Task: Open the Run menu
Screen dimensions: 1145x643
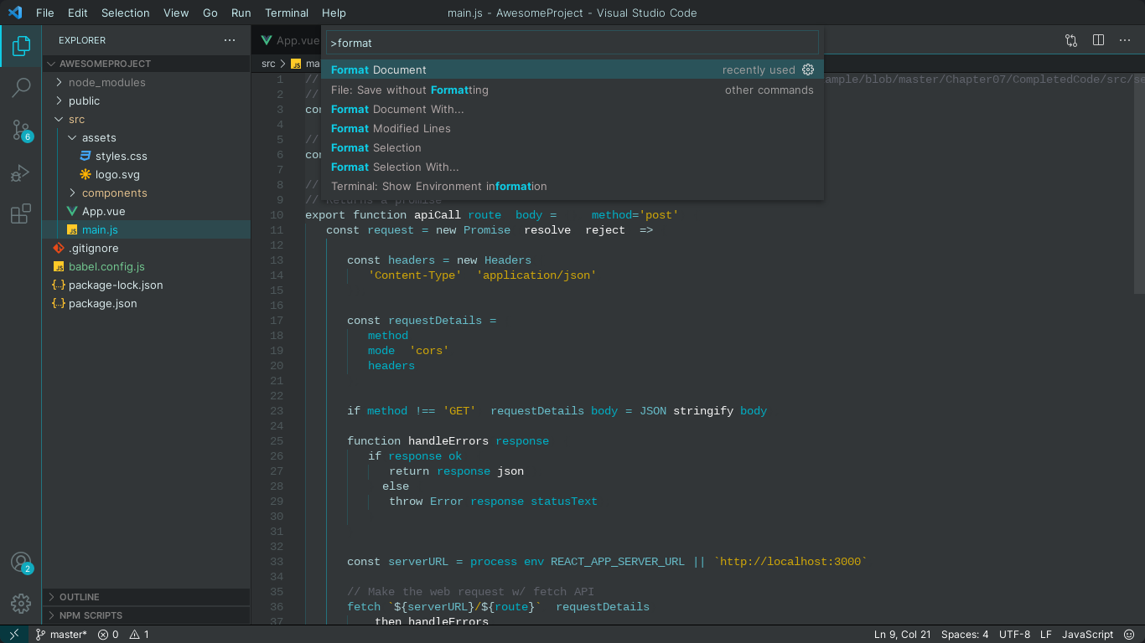Action: pos(241,13)
